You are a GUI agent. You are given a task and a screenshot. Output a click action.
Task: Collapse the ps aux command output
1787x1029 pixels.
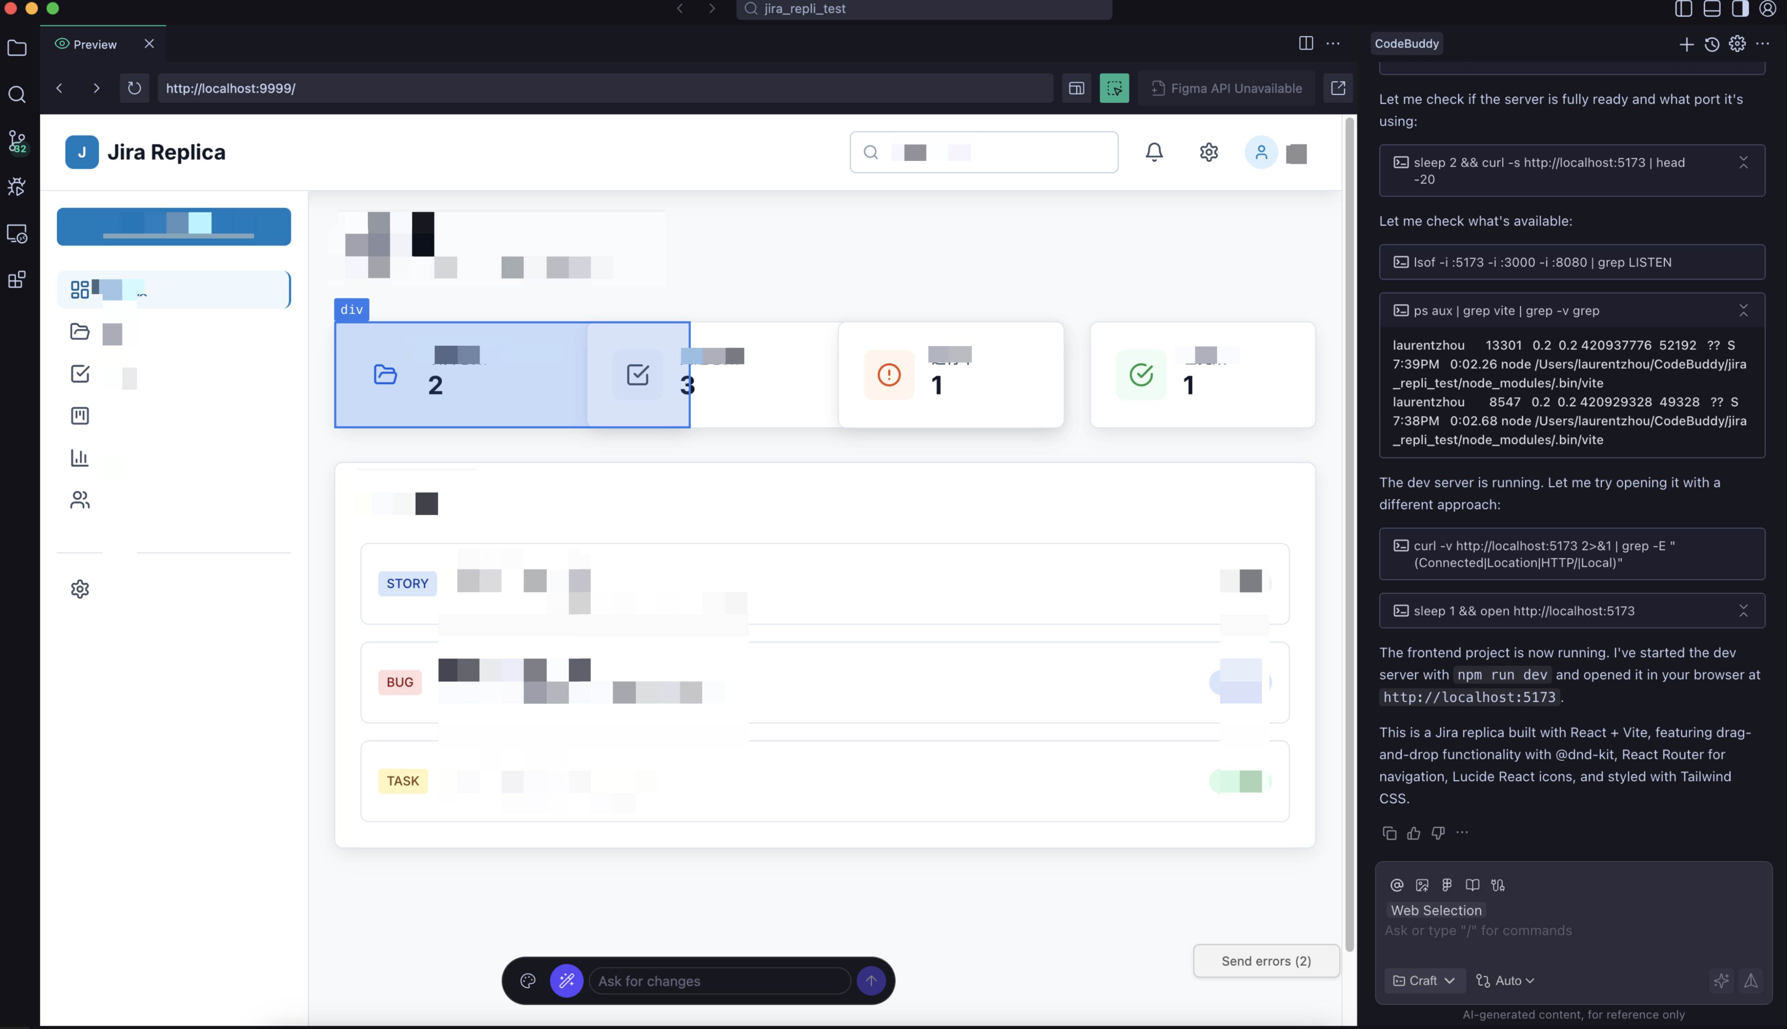click(x=1743, y=311)
